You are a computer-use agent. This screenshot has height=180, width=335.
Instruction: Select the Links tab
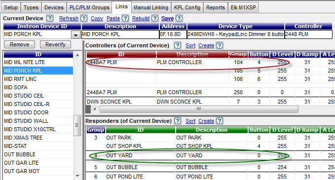(121, 7)
